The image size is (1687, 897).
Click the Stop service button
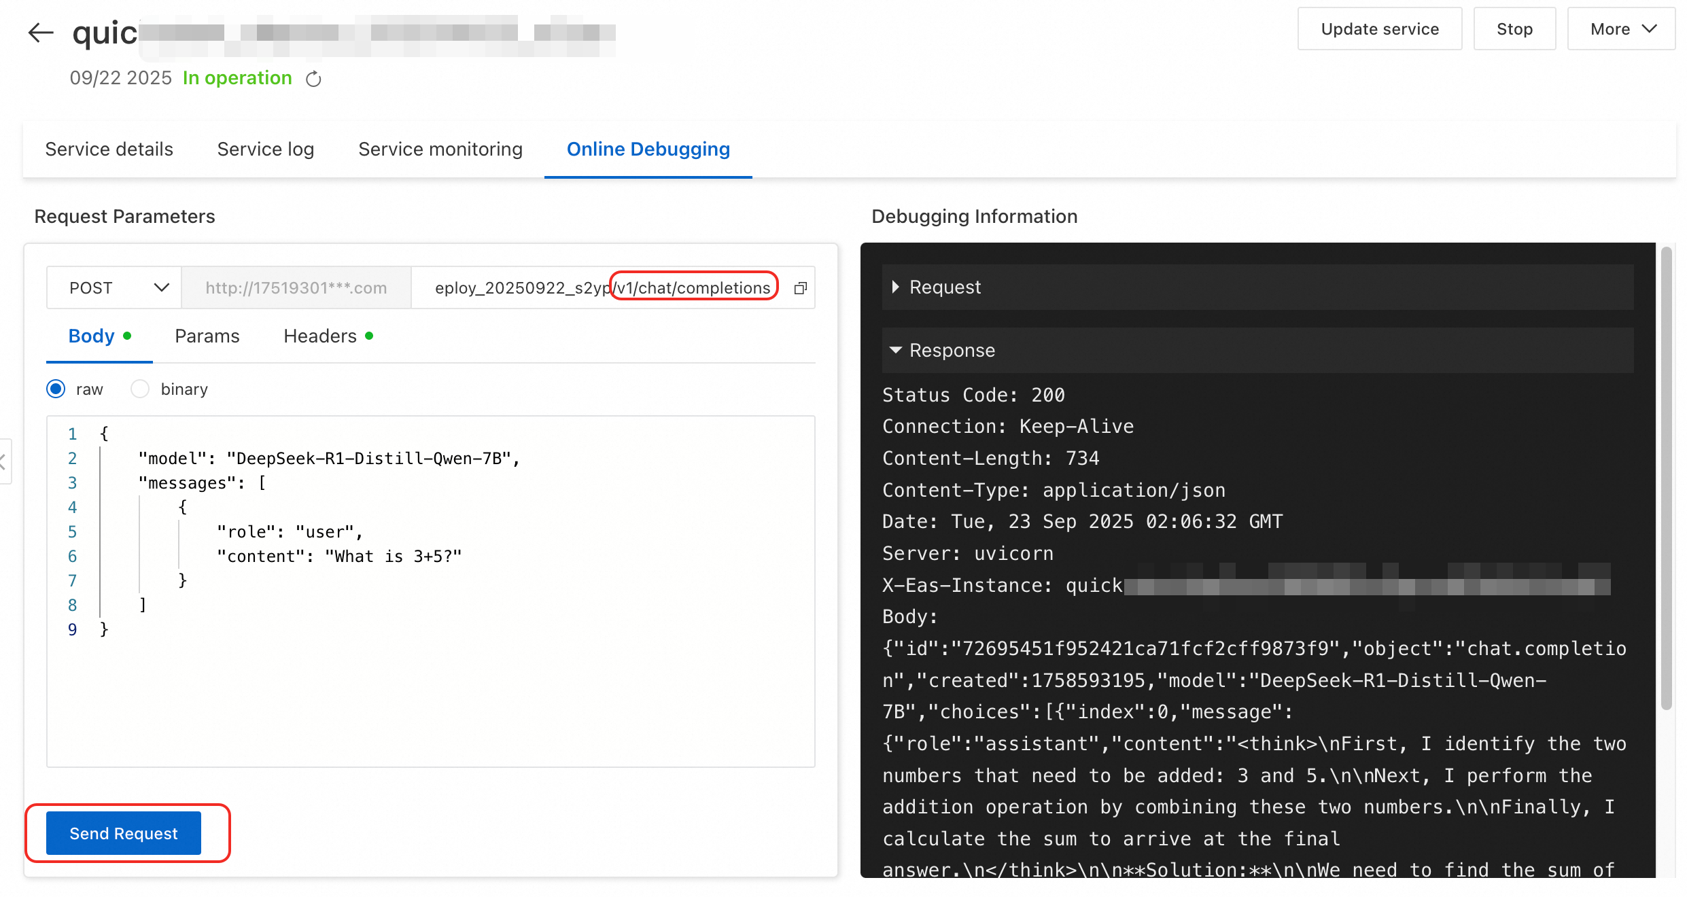[x=1514, y=29]
